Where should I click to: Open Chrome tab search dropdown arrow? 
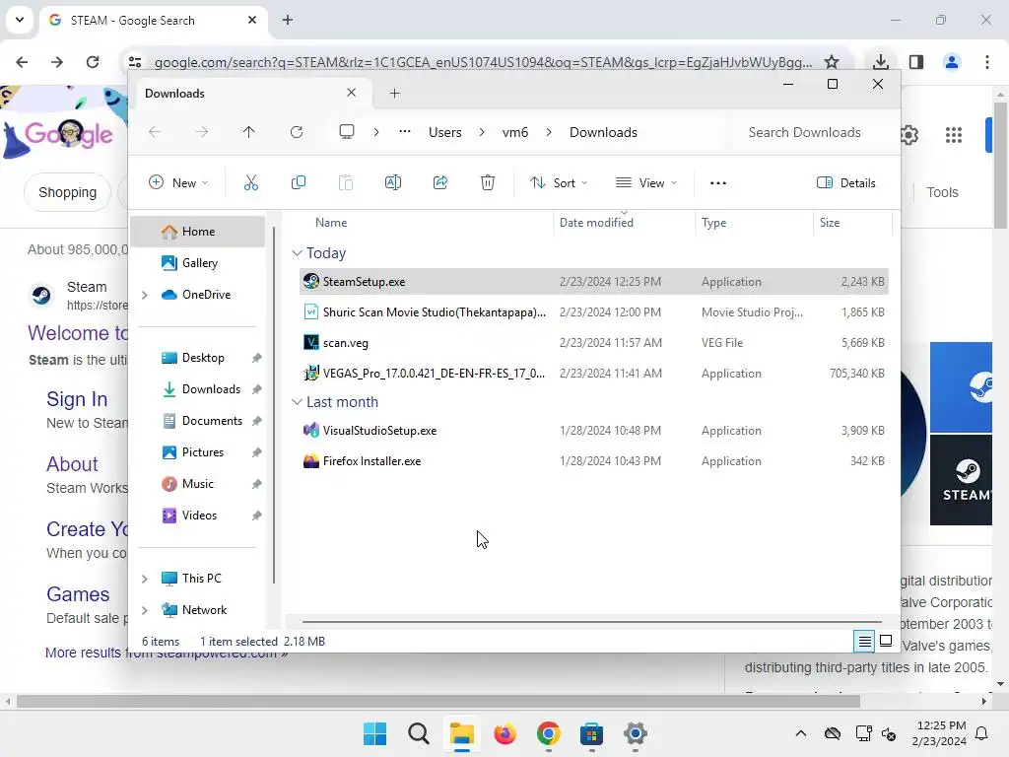click(x=20, y=20)
